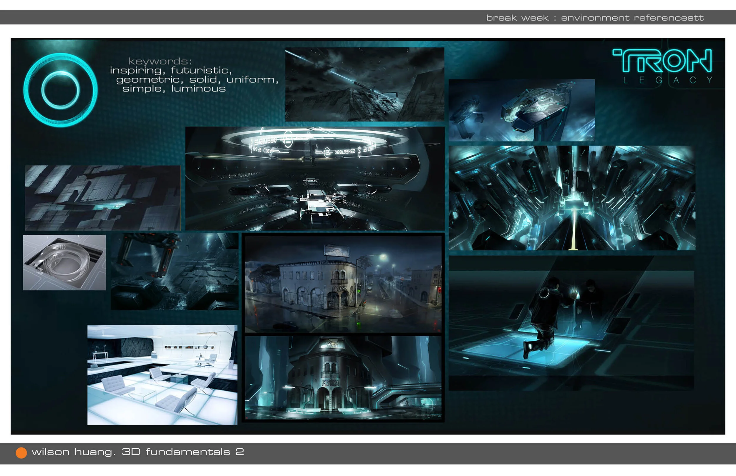Open the blue spaceship concept thumbnail
This screenshot has height=476, width=736.
pyautogui.click(x=521, y=110)
